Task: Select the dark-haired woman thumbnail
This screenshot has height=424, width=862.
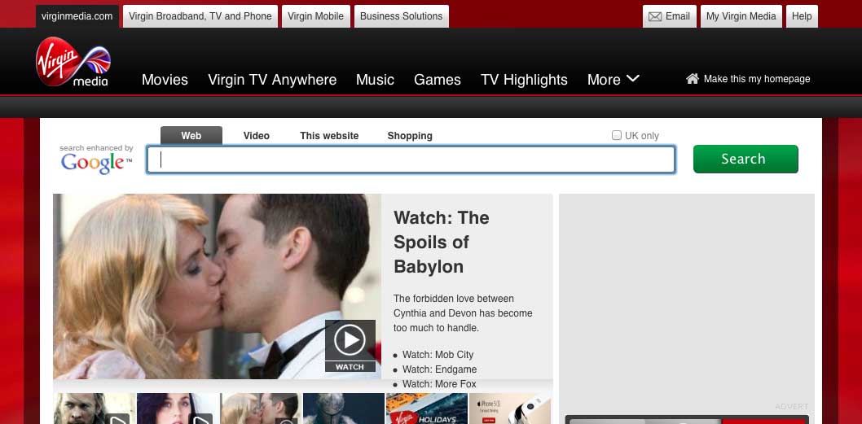Action: tap(178, 409)
